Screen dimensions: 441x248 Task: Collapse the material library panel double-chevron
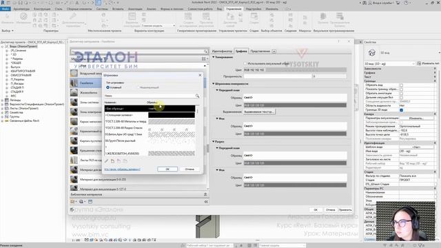point(205,194)
